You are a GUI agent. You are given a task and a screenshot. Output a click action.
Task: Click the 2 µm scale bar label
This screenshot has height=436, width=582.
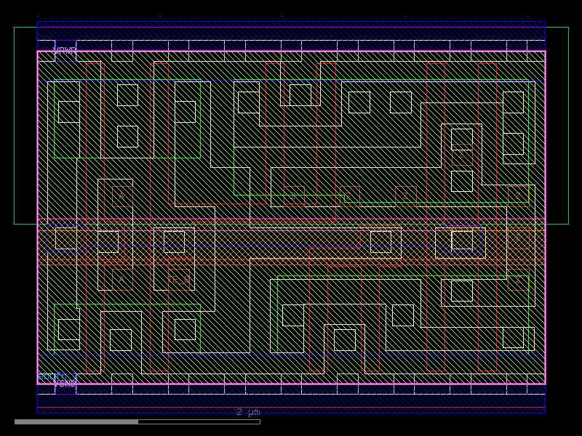point(247,411)
